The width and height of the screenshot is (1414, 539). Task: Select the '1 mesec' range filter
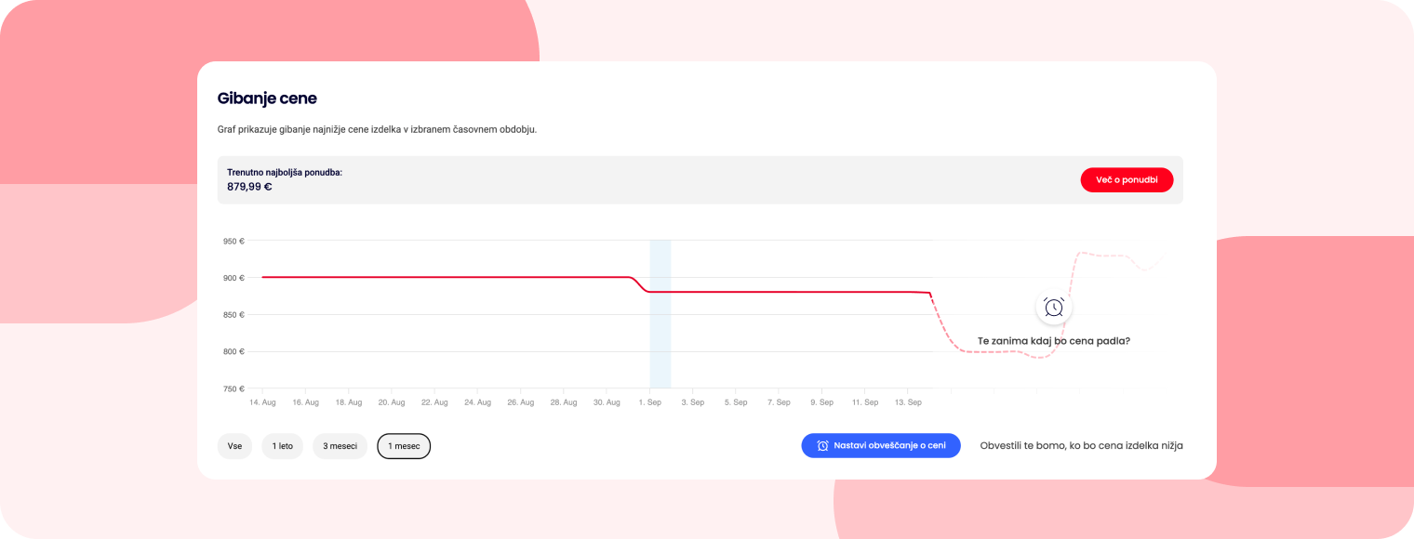[x=404, y=446]
